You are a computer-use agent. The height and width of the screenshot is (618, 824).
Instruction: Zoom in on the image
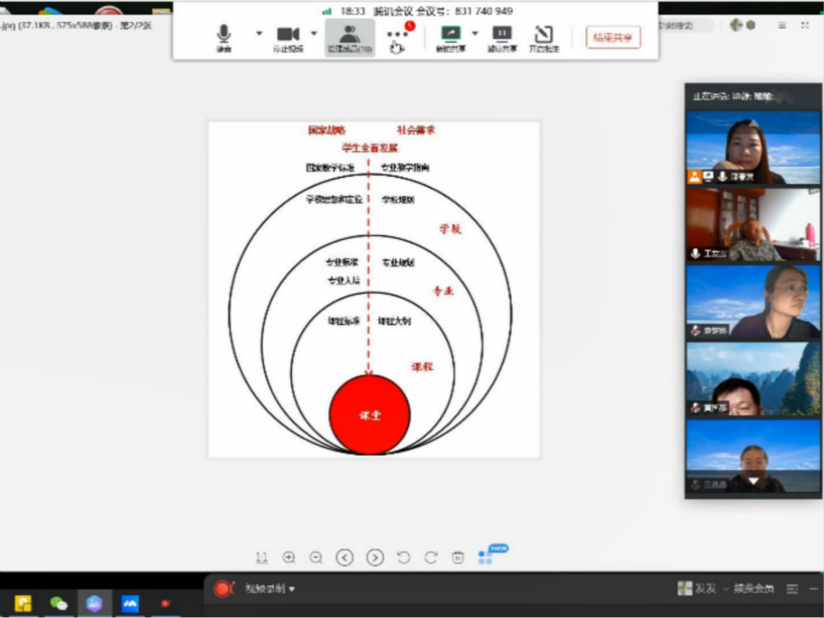tap(289, 557)
